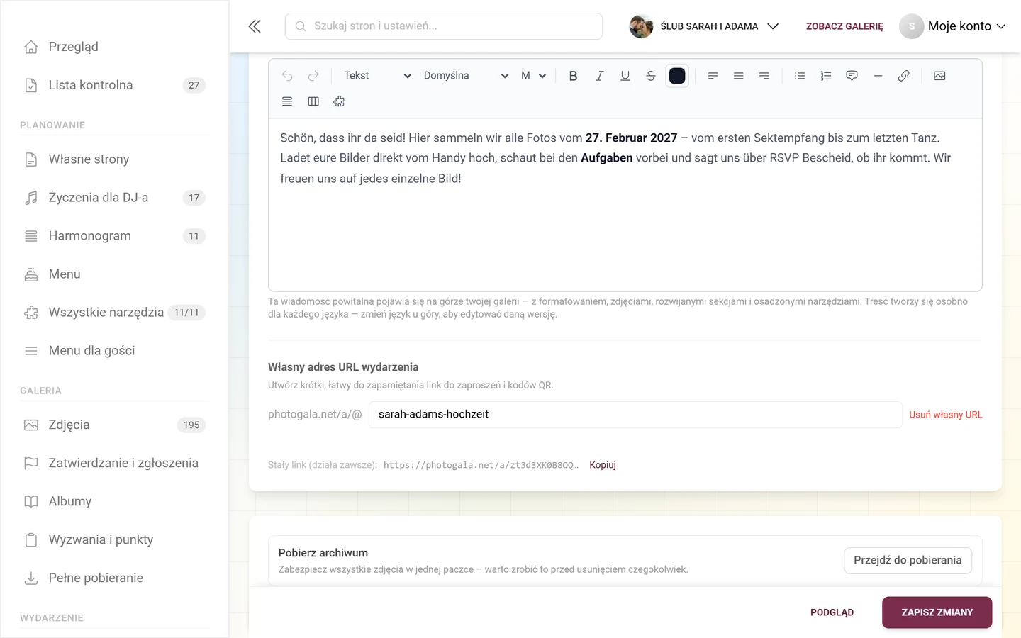Align text to the right
This screenshot has width=1021, height=638.
[764, 76]
